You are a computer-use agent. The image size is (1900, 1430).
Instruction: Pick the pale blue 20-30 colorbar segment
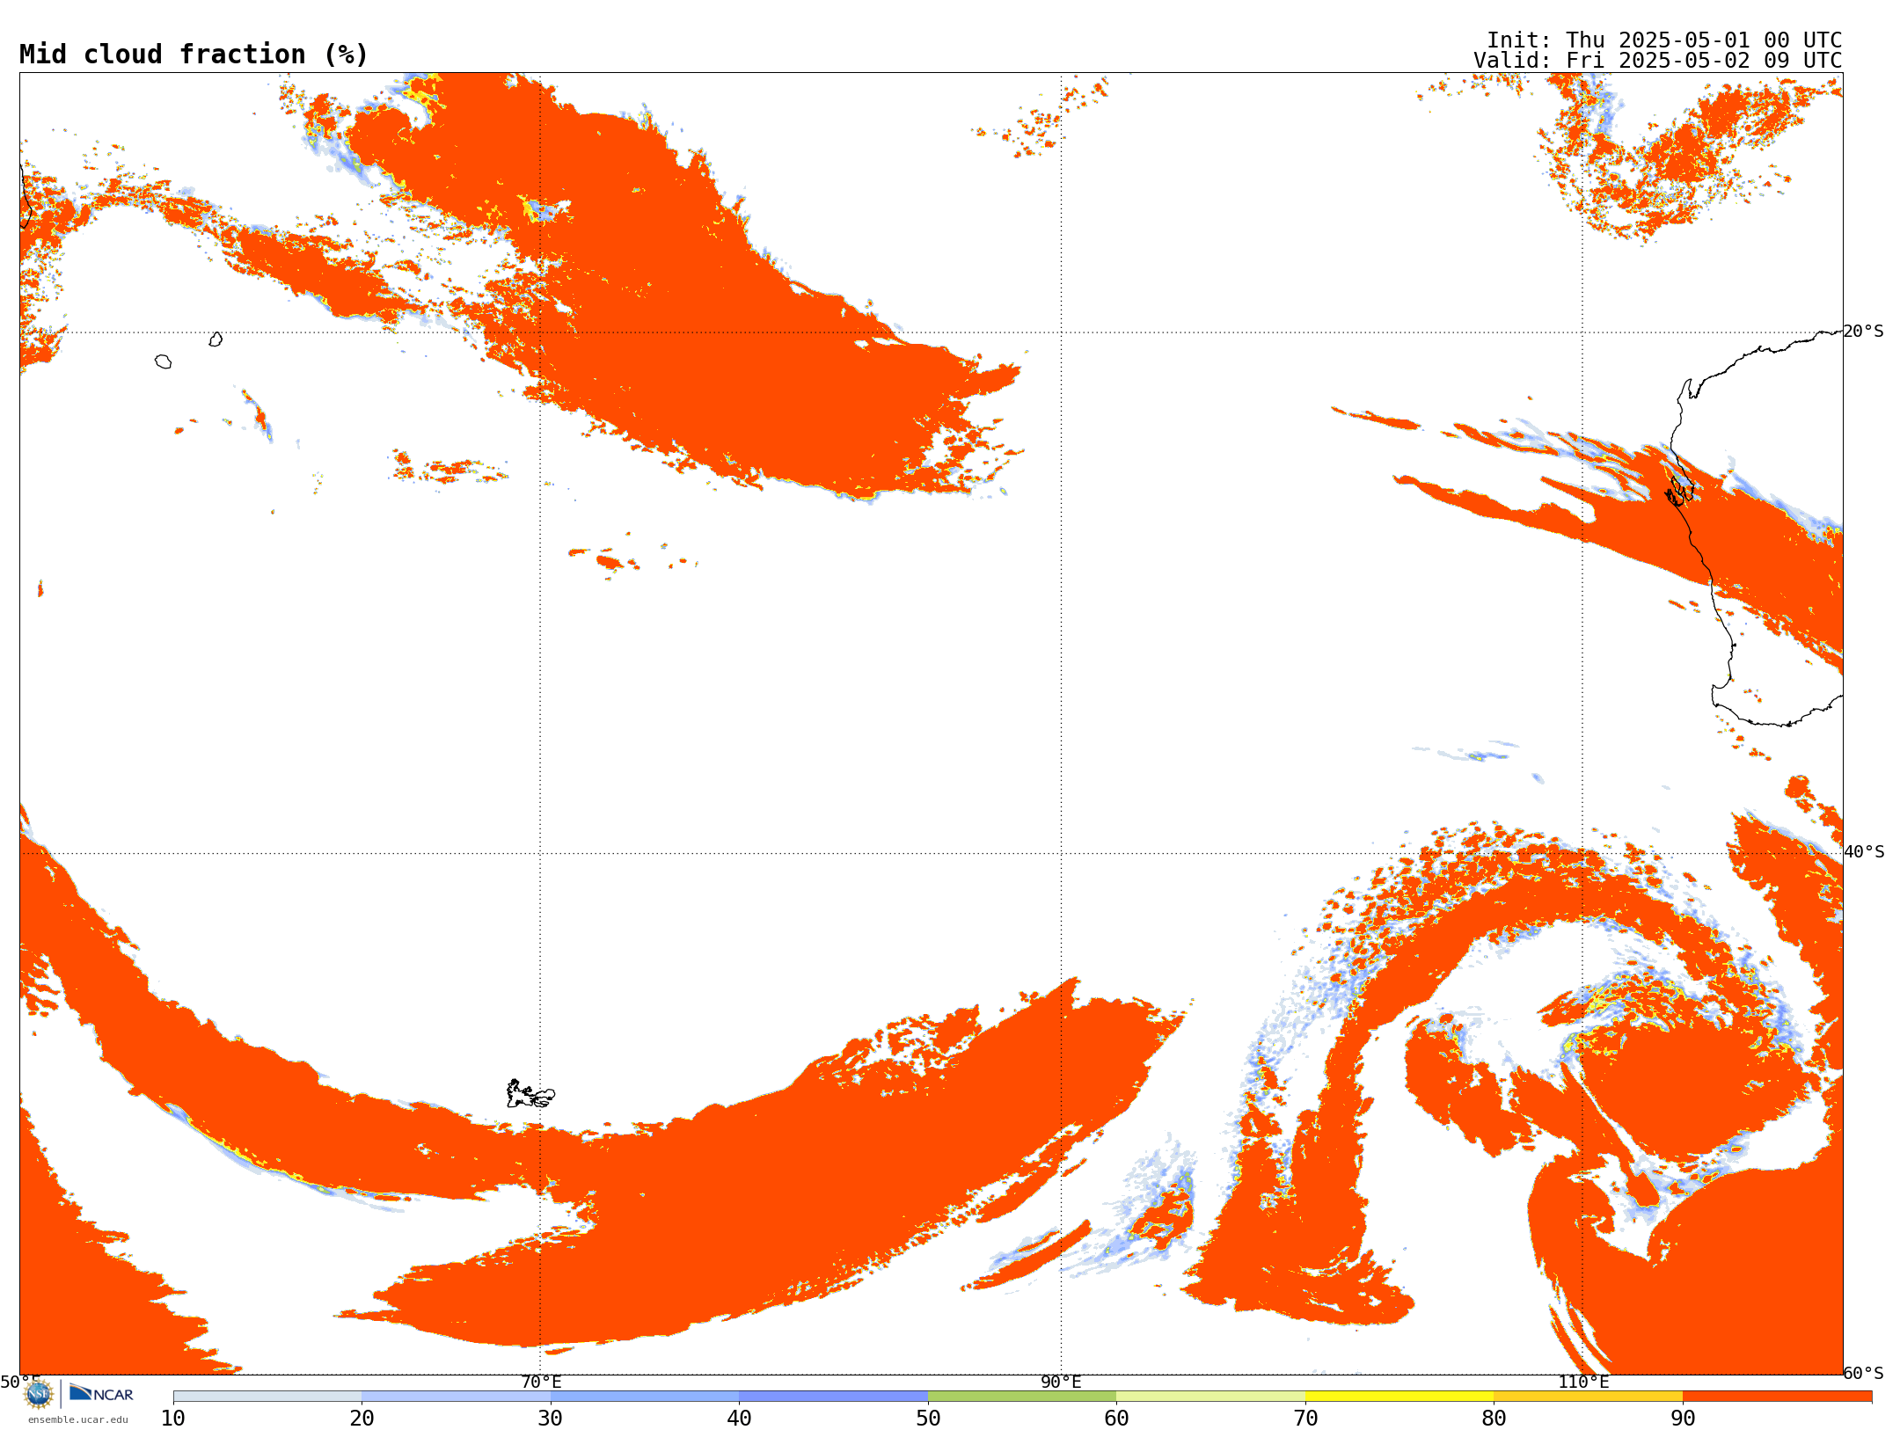tap(456, 1397)
